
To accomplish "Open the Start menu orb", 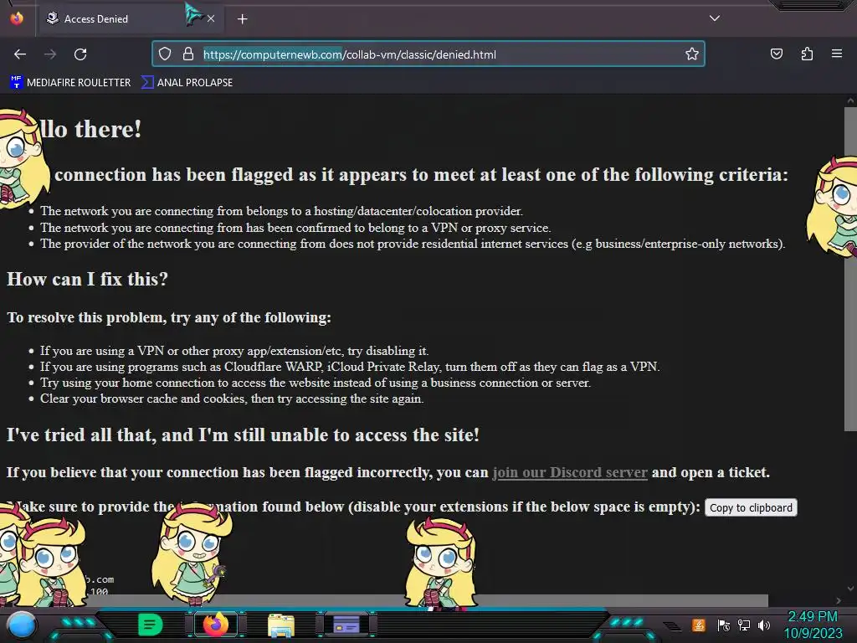I will tap(22, 625).
